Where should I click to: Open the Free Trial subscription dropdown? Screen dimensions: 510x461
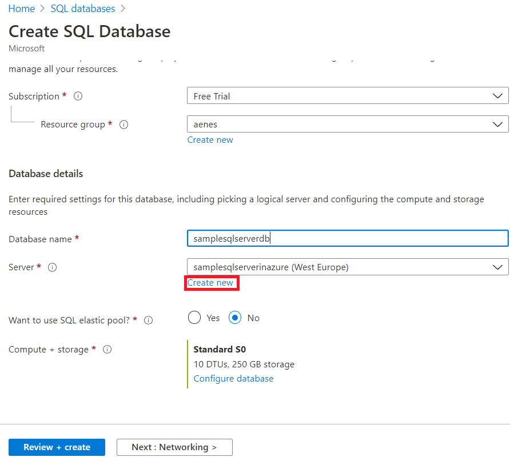348,95
